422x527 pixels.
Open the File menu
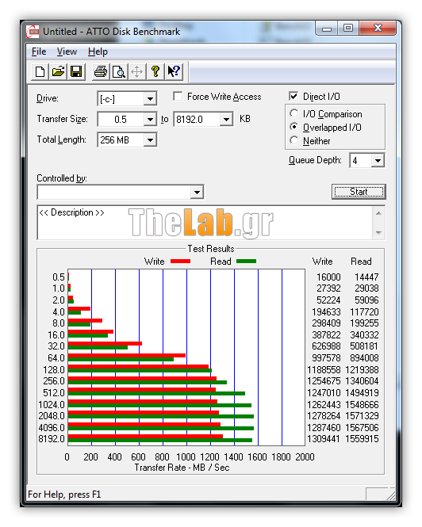click(39, 52)
